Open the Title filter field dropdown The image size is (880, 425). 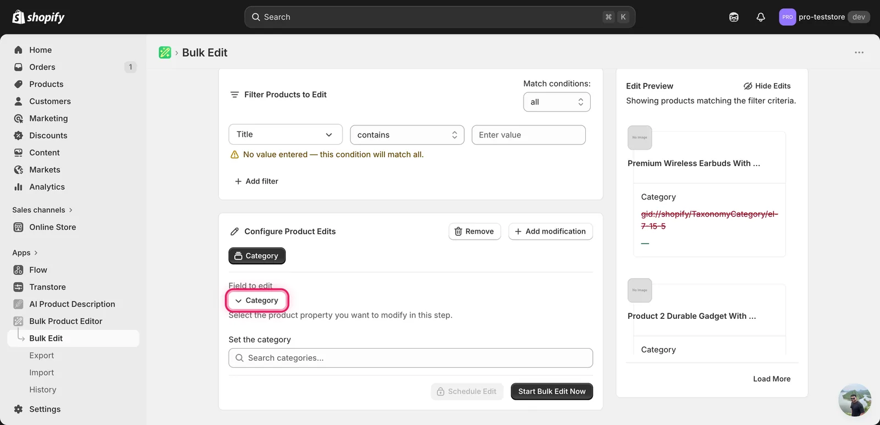coord(285,135)
